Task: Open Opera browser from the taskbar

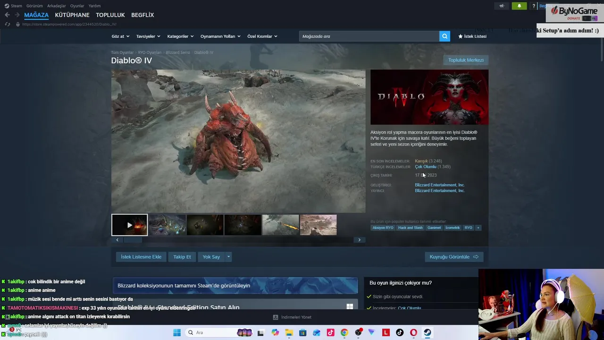Action: click(x=414, y=332)
